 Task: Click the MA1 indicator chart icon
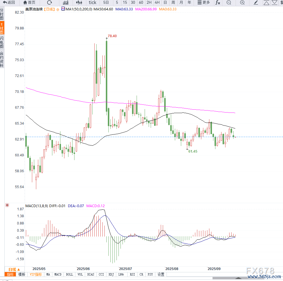click(x=63, y=9)
